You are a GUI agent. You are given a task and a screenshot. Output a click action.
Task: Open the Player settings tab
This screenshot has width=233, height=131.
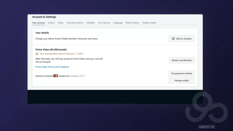coord(60,23)
